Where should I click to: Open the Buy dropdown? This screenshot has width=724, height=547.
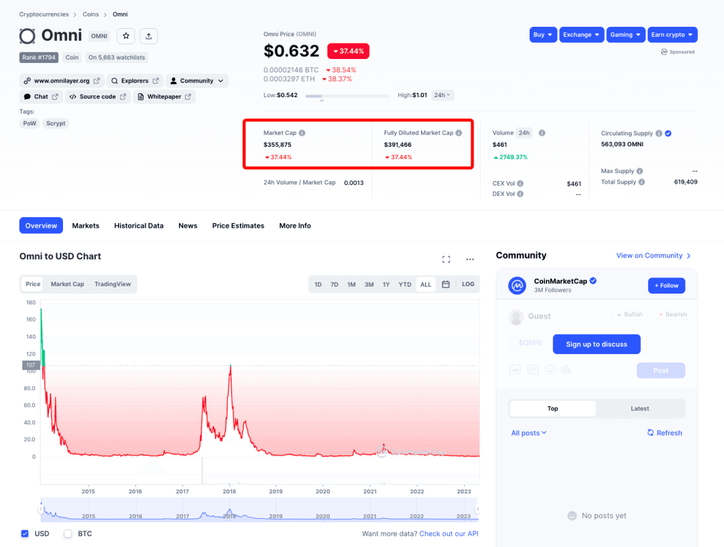point(543,35)
